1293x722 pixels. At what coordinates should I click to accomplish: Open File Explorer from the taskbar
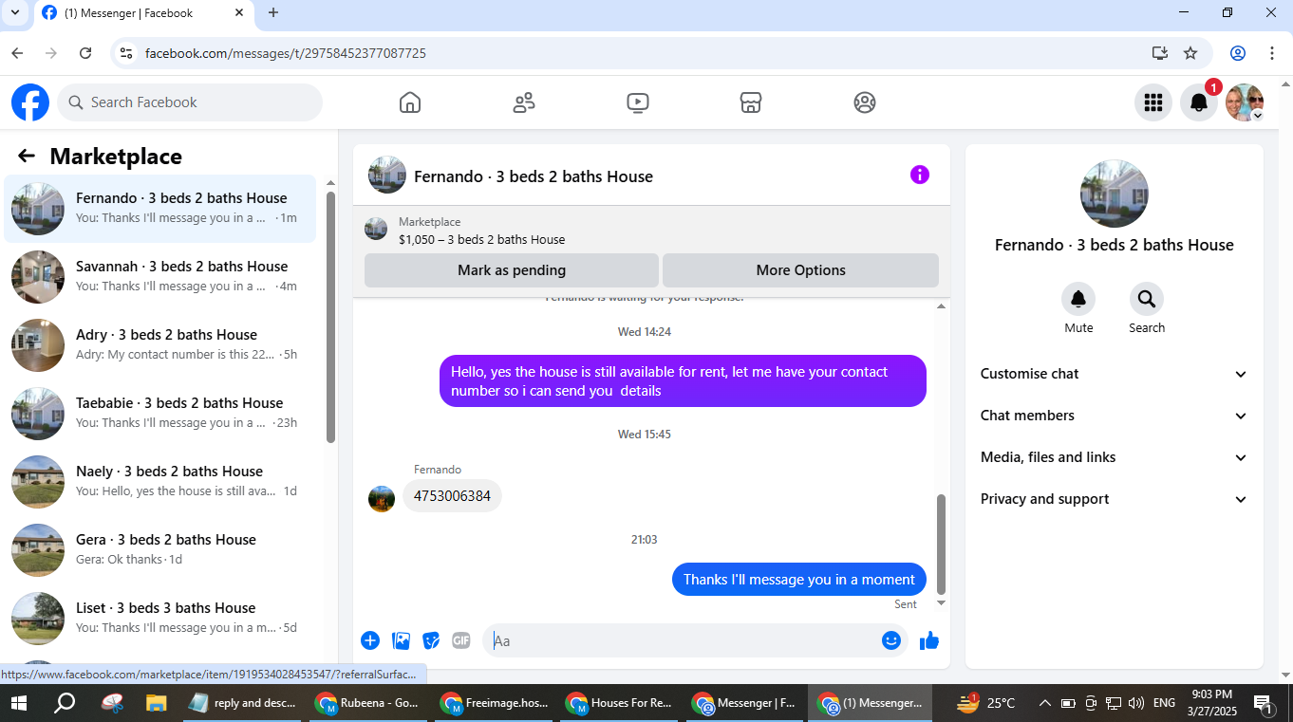click(156, 703)
